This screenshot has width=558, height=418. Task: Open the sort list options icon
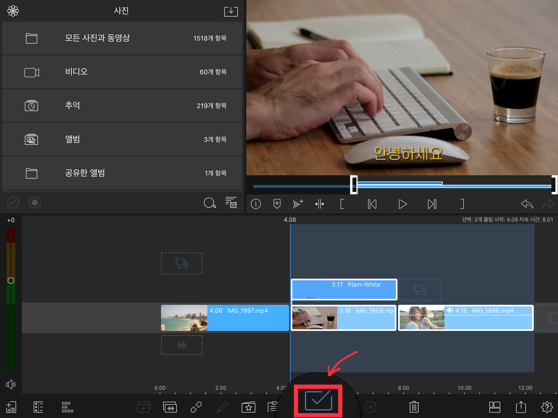click(231, 202)
